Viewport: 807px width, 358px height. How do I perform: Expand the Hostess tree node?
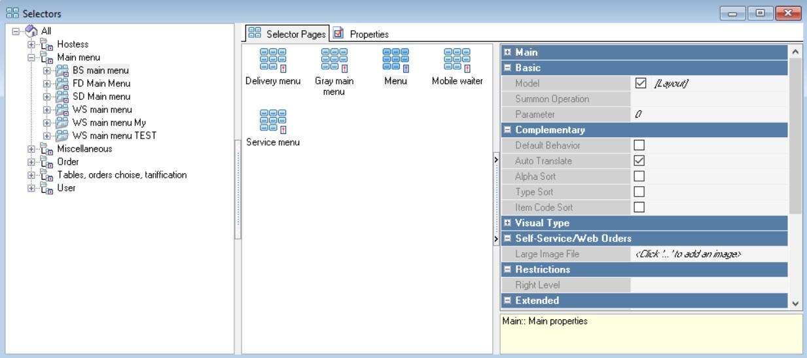[x=31, y=44]
